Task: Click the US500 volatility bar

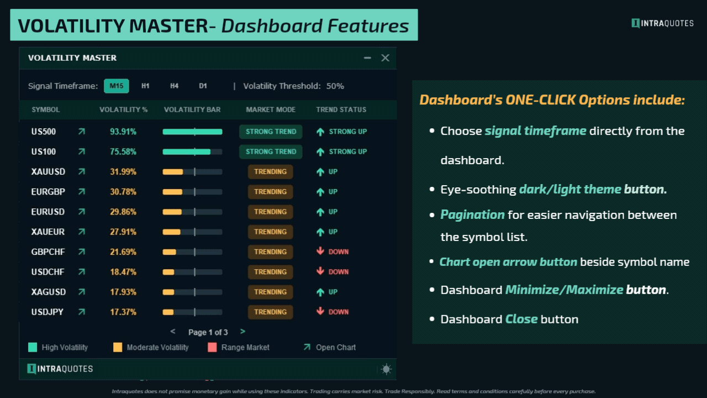Action: [192, 132]
